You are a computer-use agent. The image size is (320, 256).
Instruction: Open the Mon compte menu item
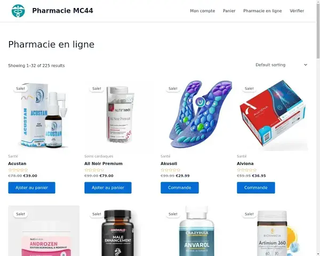coord(203,11)
